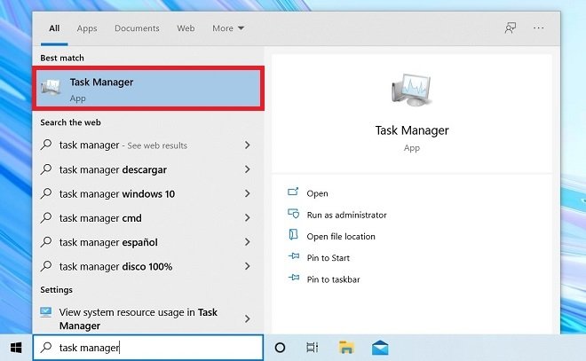Image resolution: width=586 pixels, height=361 pixels.
Task: Select 'task manager - See web results' suggestion
Action: (x=148, y=145)
